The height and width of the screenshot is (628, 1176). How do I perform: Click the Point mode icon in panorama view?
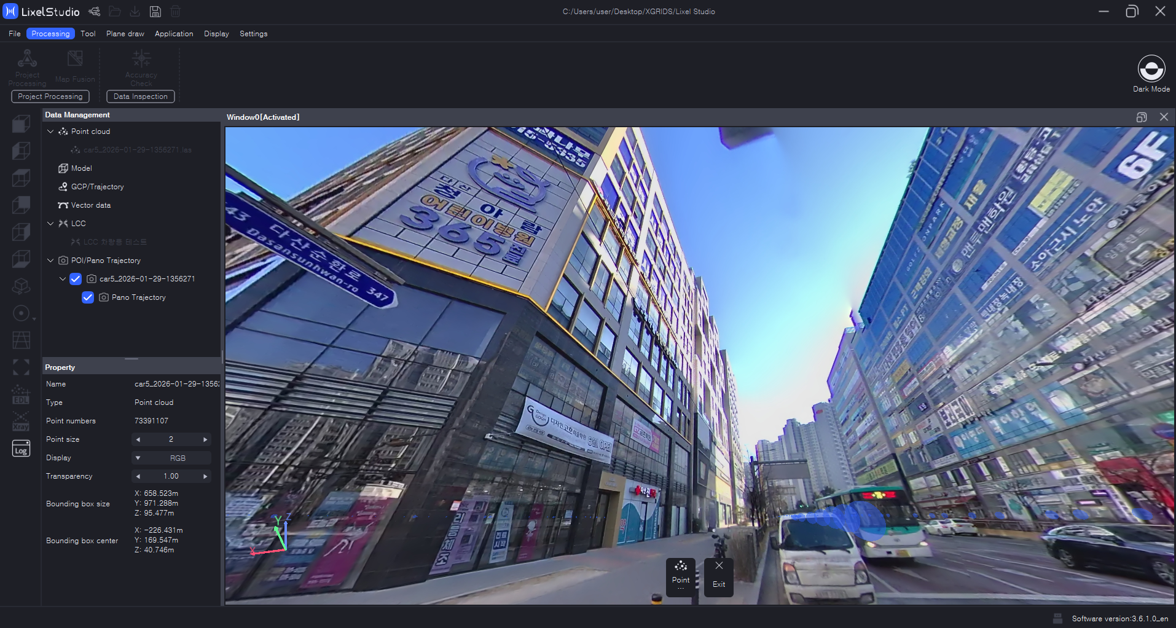tap(681, 567)
